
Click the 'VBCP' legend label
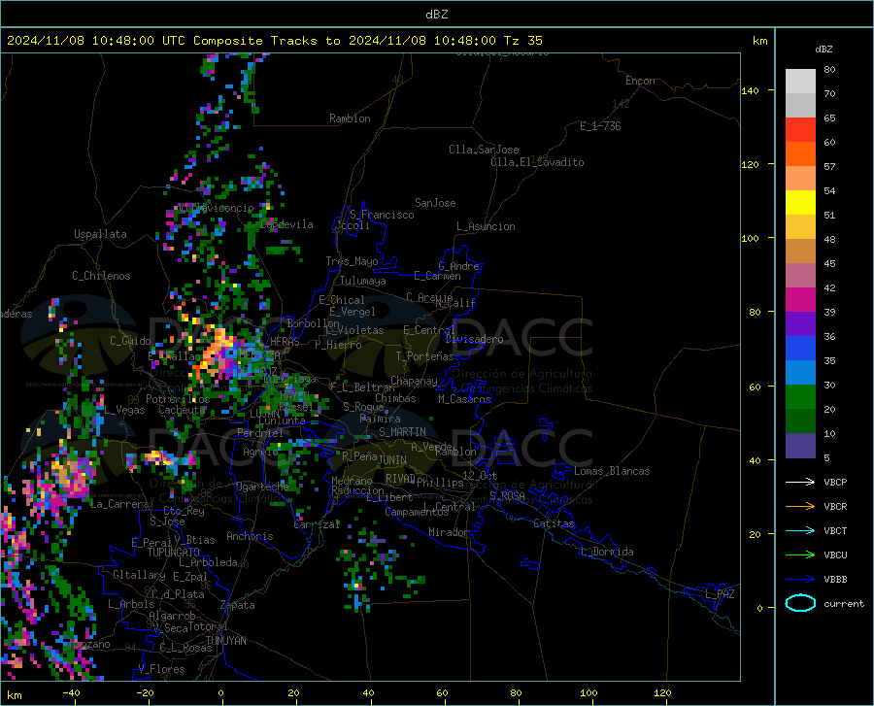click(835, 482)
